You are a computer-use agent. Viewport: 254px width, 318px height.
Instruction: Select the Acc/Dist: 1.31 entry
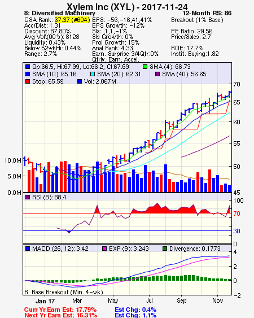42,25
